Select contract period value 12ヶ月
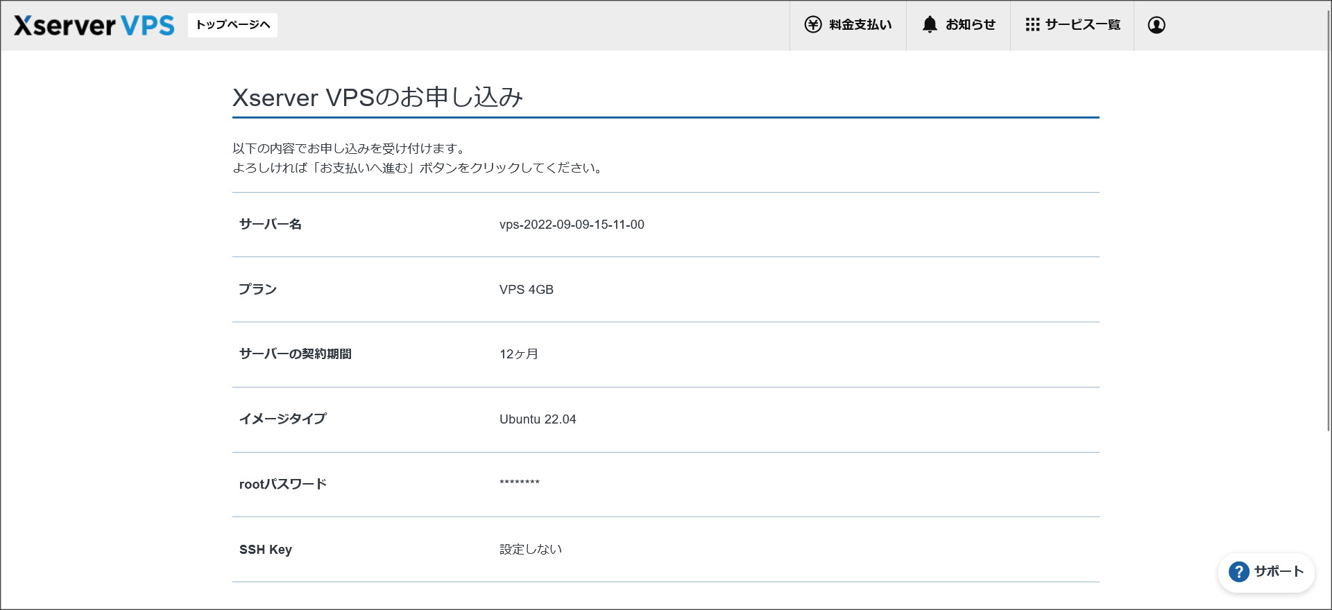The width and height of the screenshot is (1332, 610). coord(519,354)
